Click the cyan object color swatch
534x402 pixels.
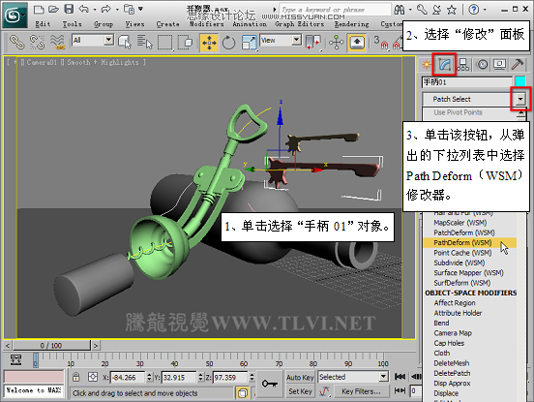click(x=520, y=81)
